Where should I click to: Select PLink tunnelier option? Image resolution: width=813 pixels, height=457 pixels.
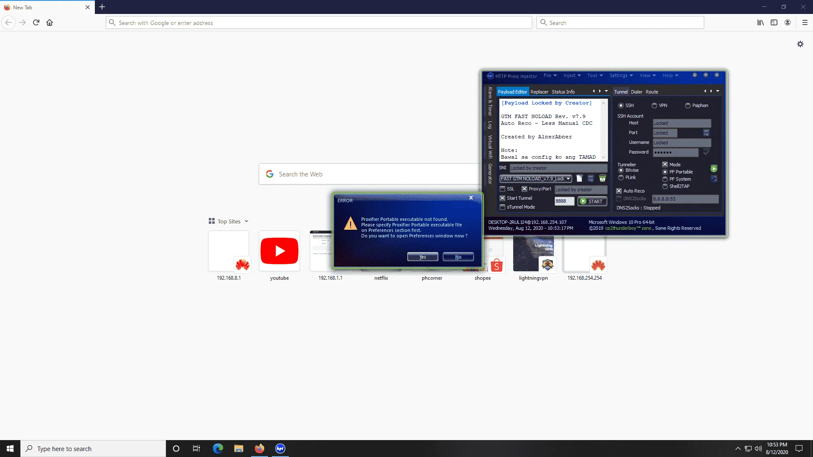(621, 177)
